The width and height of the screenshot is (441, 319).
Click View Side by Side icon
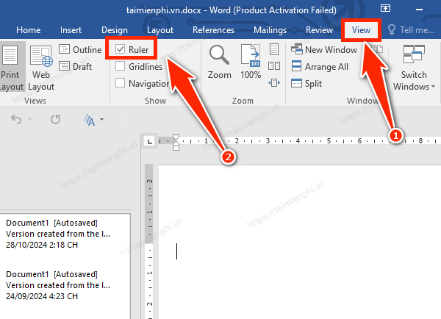[x=378, y=49]
